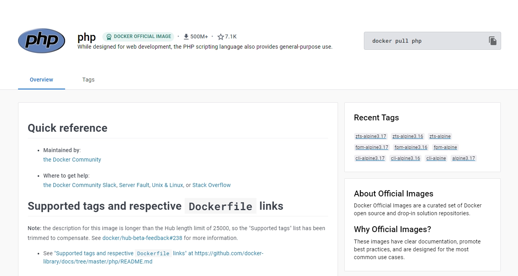Click the 'Maintained by:' text

[62, 150]
